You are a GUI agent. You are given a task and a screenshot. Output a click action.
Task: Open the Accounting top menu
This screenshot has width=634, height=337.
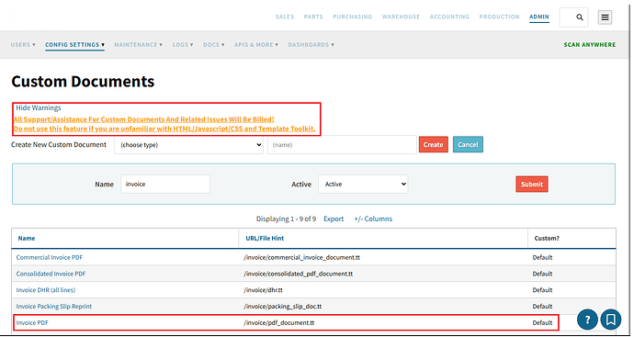[x=449, y=17]
